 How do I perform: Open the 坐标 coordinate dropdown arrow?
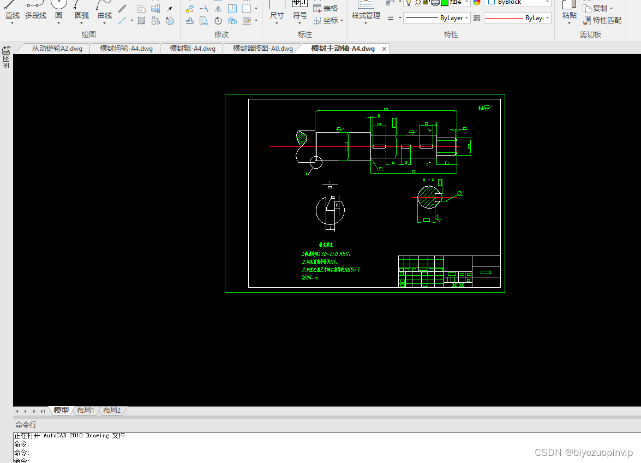pos(342,20)
